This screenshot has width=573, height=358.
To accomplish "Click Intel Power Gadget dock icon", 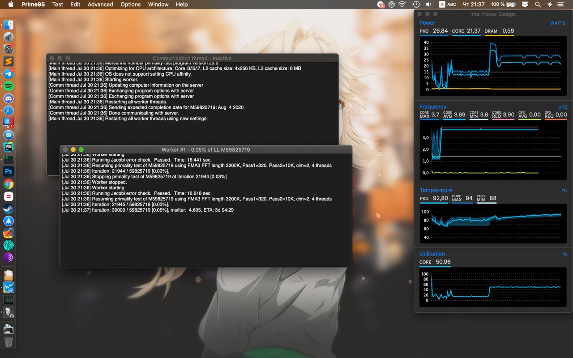I will pyautogui.click(x=9, y=287).
